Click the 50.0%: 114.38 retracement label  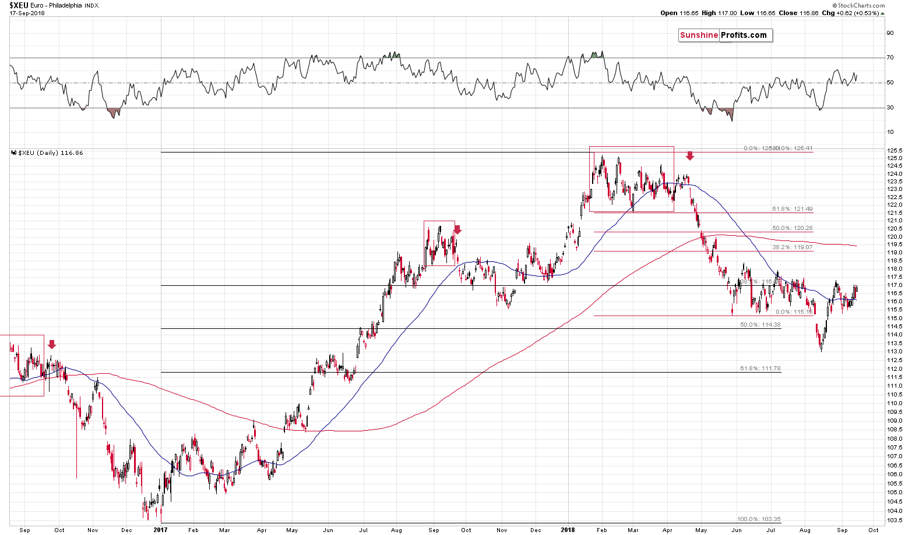[x=760, y=324]
